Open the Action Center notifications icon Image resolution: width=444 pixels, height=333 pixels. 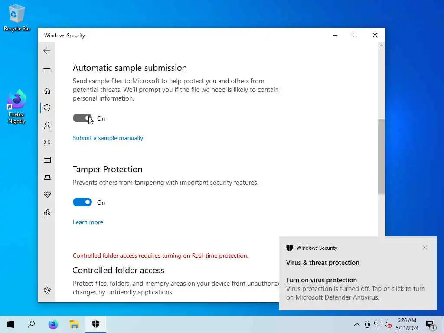point(430,325)
